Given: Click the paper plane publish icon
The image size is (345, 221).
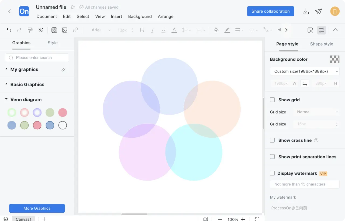Looking at the screenshot, I should 319,11.
